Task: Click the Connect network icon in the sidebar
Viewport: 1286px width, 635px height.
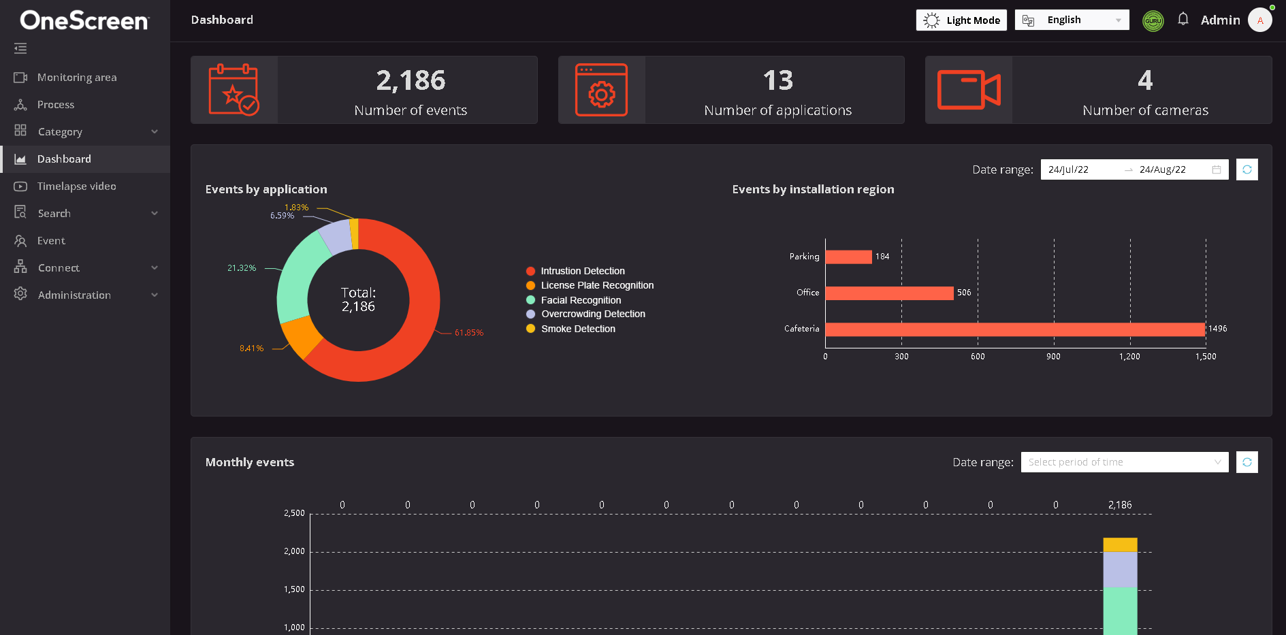Action: coord(20,267)
